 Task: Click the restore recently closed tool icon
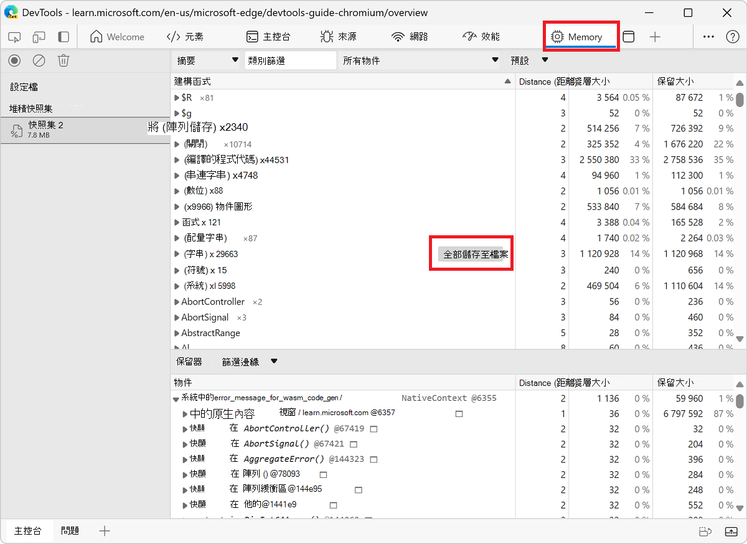click(704, 531)
